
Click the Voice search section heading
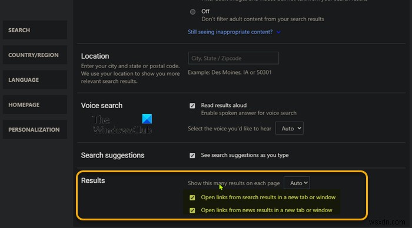pyautogui.click(x=102, y=105)
